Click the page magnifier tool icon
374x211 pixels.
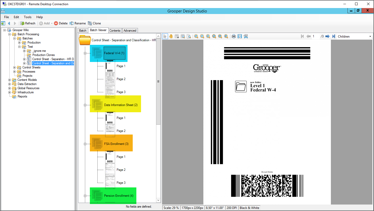(189, 36)
